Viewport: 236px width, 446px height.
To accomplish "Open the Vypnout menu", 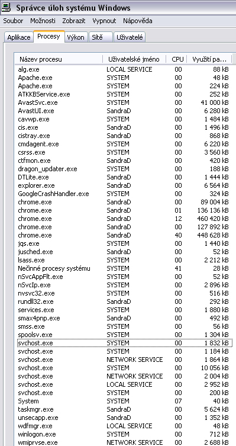I will (104, 21).
